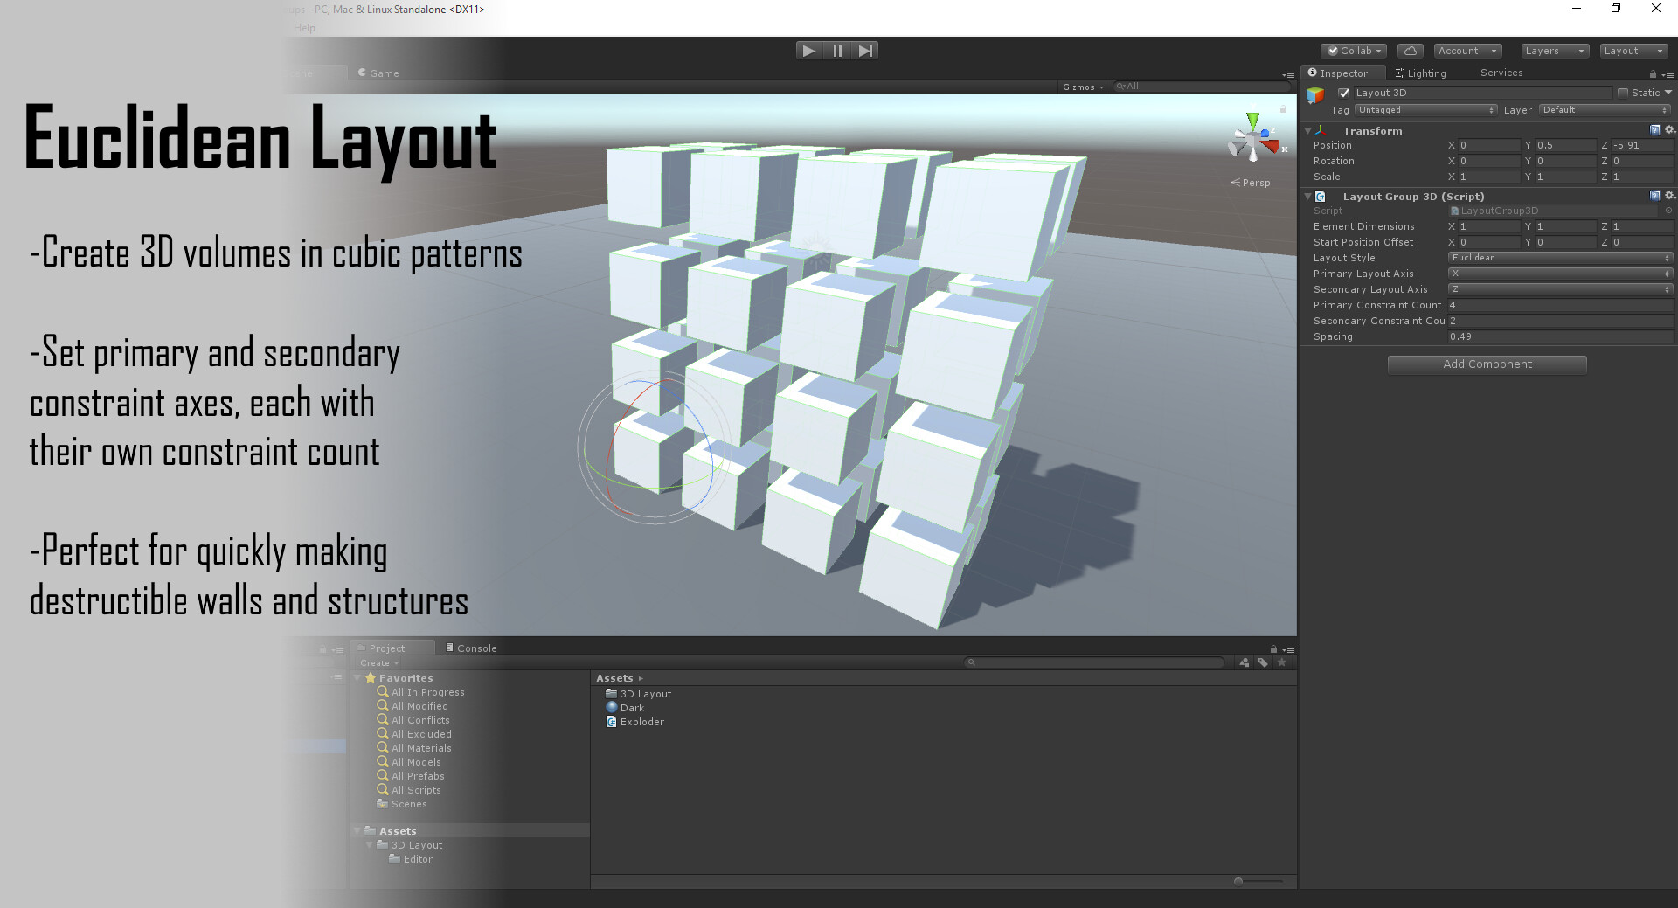Viewport: 1678px width, 908px height.
Task: Select the Dark material asset
Action: pos(625,708)
